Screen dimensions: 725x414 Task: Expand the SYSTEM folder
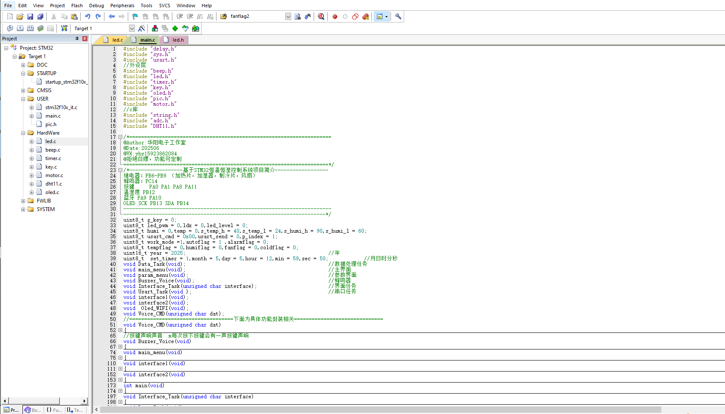click(x=23, y=209)
